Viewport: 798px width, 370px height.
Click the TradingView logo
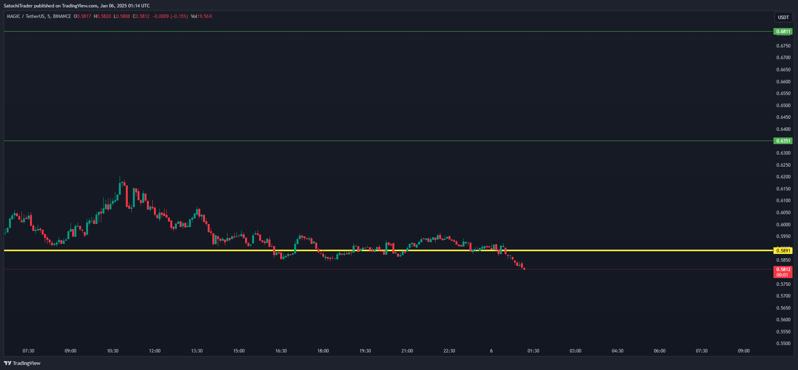click(22, 363)
